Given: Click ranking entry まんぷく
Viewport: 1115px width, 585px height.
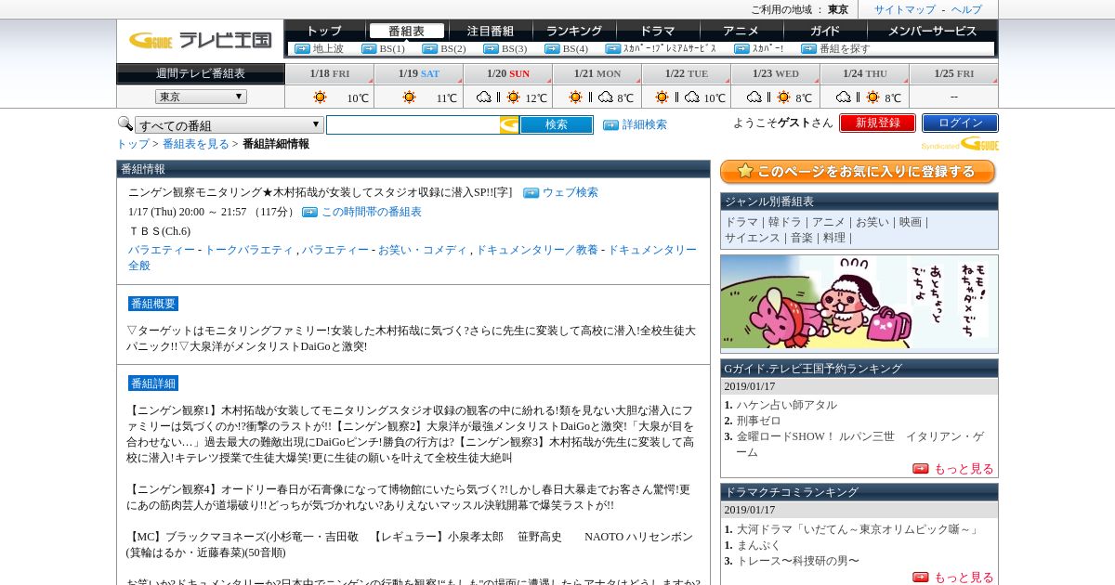Looking at the screenshot, I should click(x=759, y=545).
